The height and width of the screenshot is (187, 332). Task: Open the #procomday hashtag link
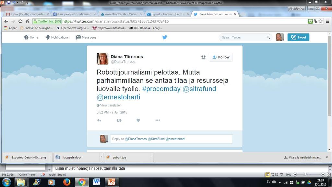coord(161,89)
